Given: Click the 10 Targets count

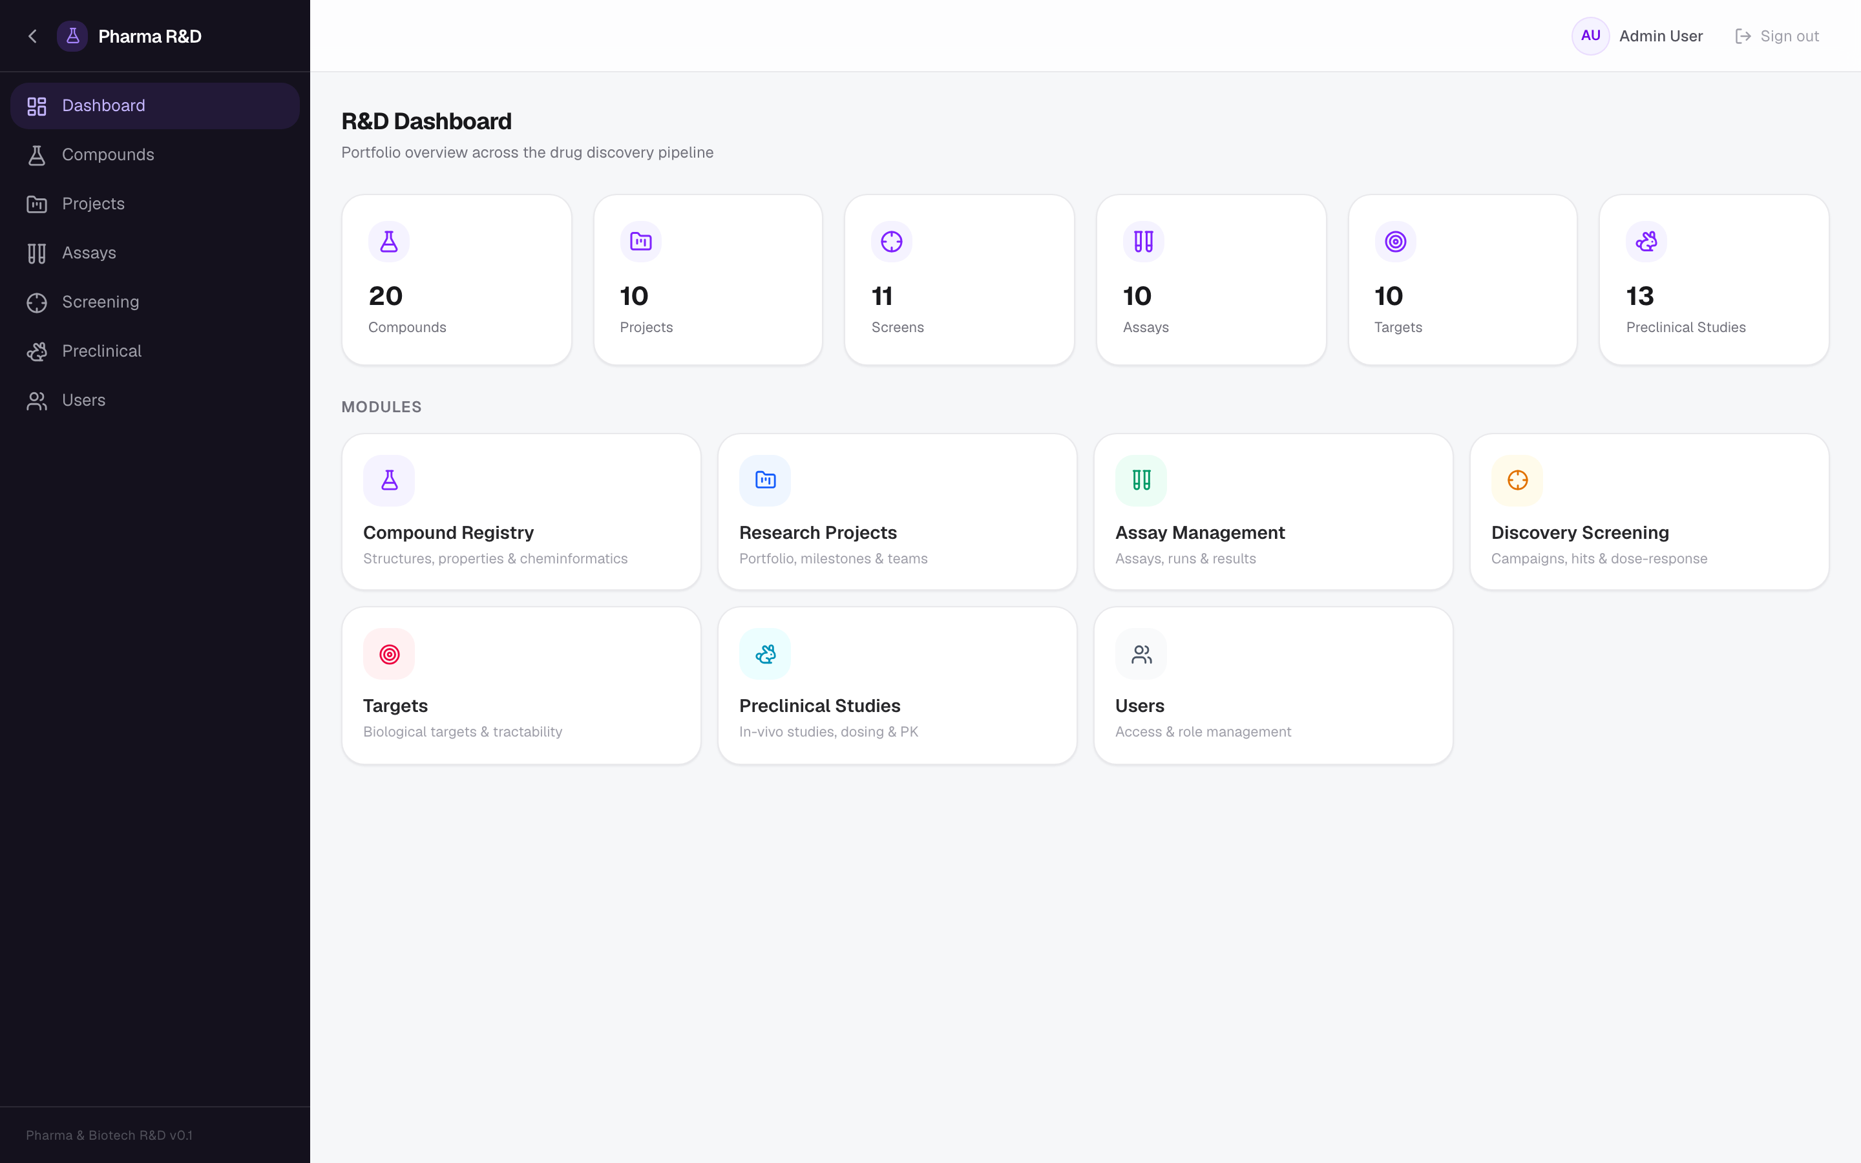Looking at the screenshot, I should [x=1389, y=296].
